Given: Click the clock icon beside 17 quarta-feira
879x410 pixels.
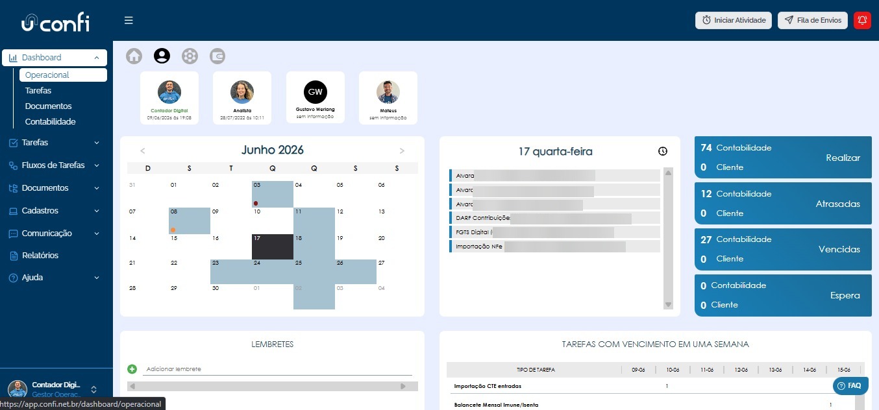Looking at the screenshot, I should tap(662, 151).
